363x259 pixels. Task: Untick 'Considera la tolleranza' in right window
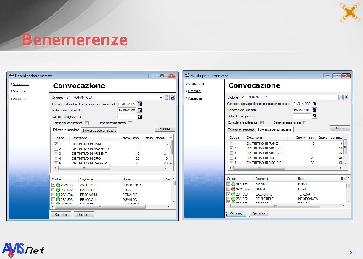coord(262,122)
